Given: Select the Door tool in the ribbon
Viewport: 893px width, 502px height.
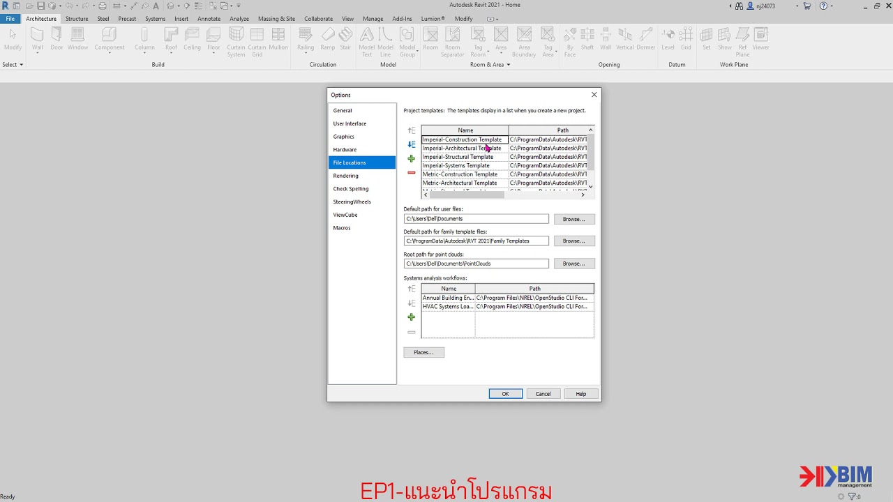Looking at the screenshot, I should (57, 39).
